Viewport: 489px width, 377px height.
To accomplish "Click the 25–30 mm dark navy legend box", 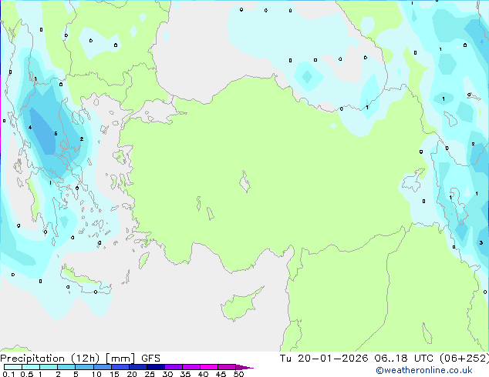I will [156, 367].
